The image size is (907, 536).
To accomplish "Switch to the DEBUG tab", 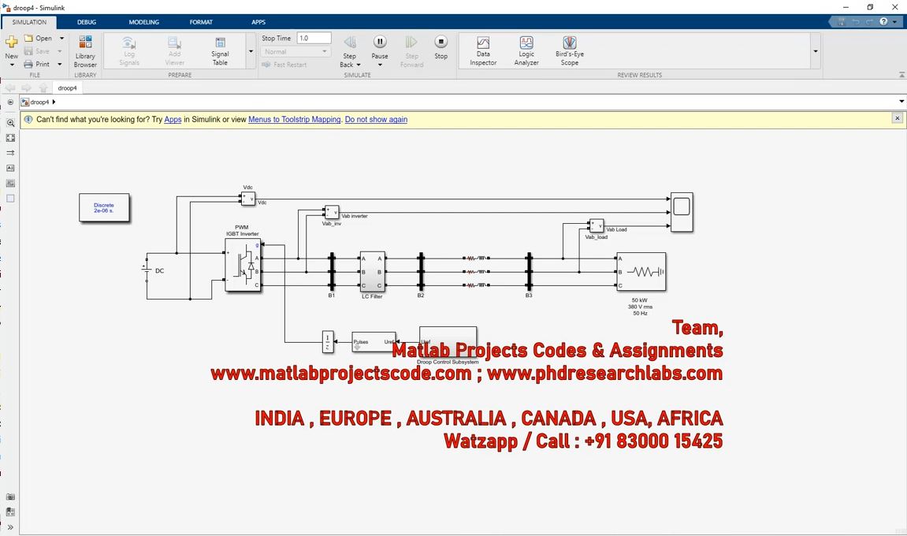I will click(x=87, y=22).
